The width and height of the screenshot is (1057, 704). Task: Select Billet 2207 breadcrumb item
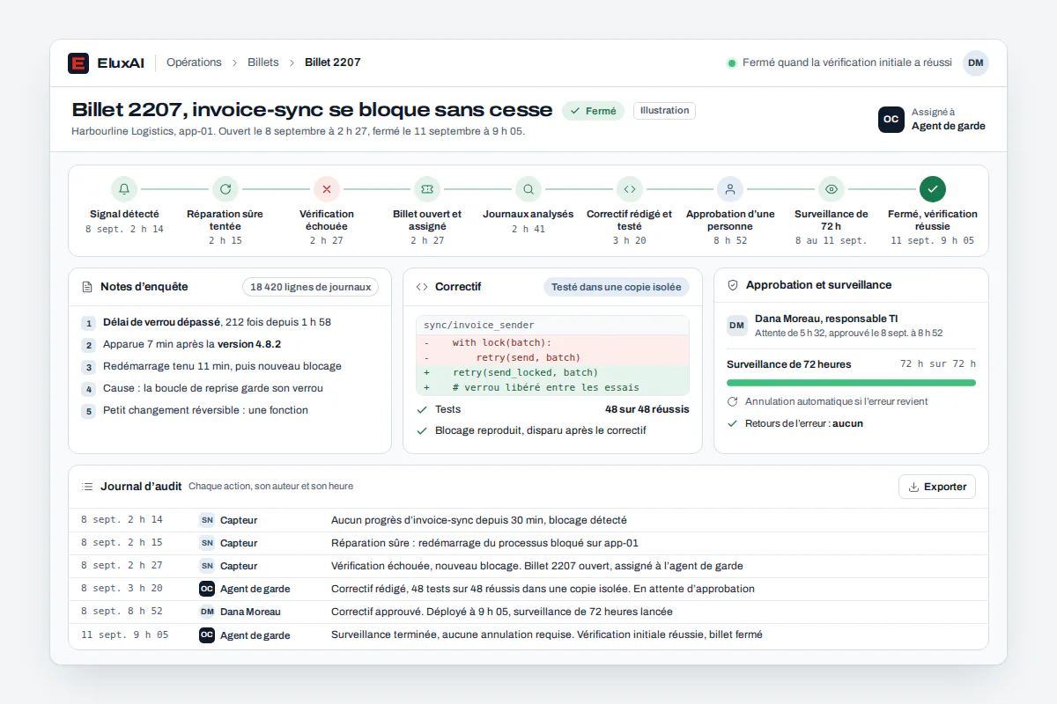coord(333,62)
